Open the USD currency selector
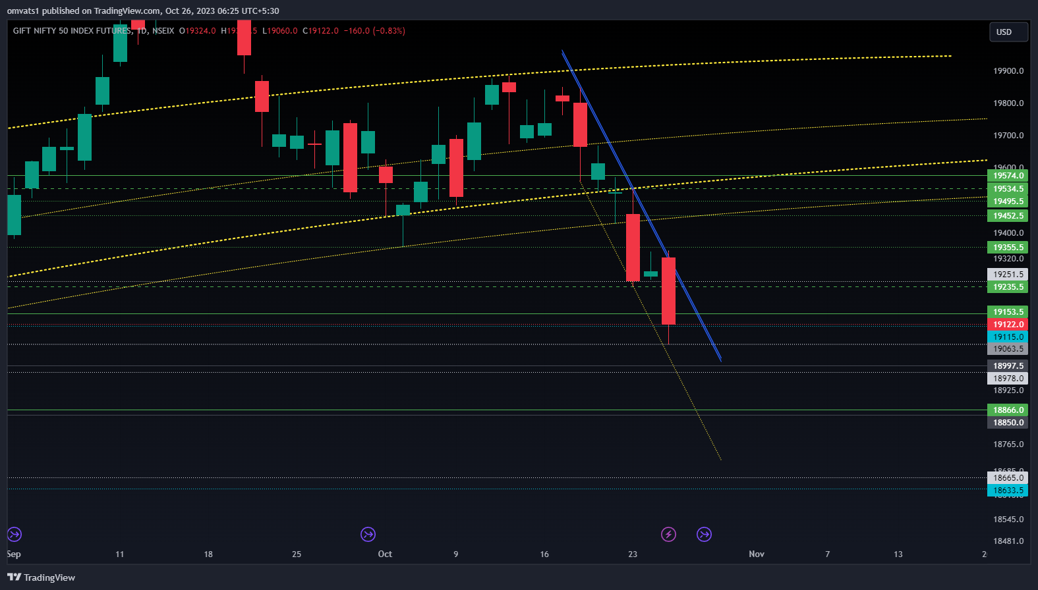 coord(1008,32)
